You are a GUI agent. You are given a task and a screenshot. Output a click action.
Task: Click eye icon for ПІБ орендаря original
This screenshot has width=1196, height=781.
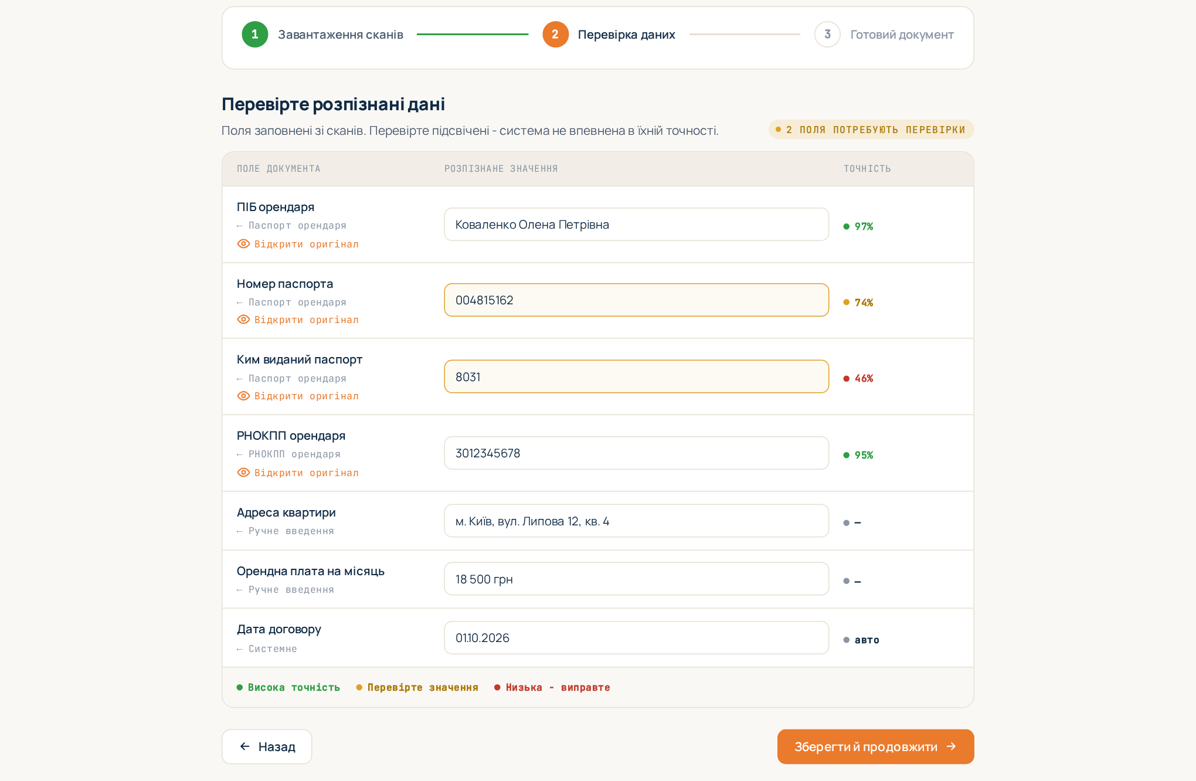[x=243, y=244]
